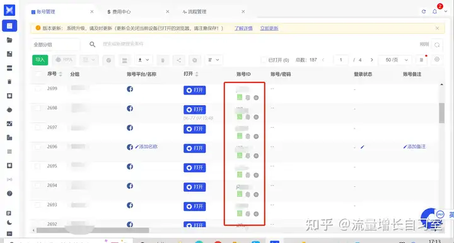The height and width of the screenshot is (243, 454).
Task: Click the 立即更新 link in banner
Action: 269,28
